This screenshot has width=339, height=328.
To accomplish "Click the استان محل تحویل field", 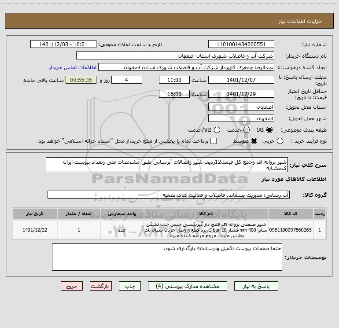I will pos(241,107).
